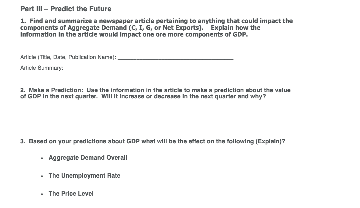This screenshot has width=360, height=208.
Task: Click the bullet point before Aggregate Demand Overall
Action: tap(42, 158)
